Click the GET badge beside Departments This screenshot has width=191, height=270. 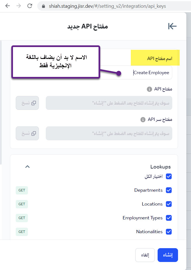point(22,190)
